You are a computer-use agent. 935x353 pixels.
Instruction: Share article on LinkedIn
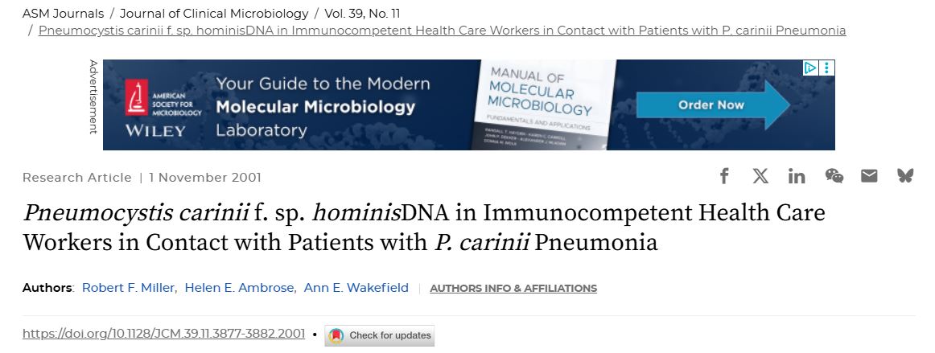[x=797, y=176]
